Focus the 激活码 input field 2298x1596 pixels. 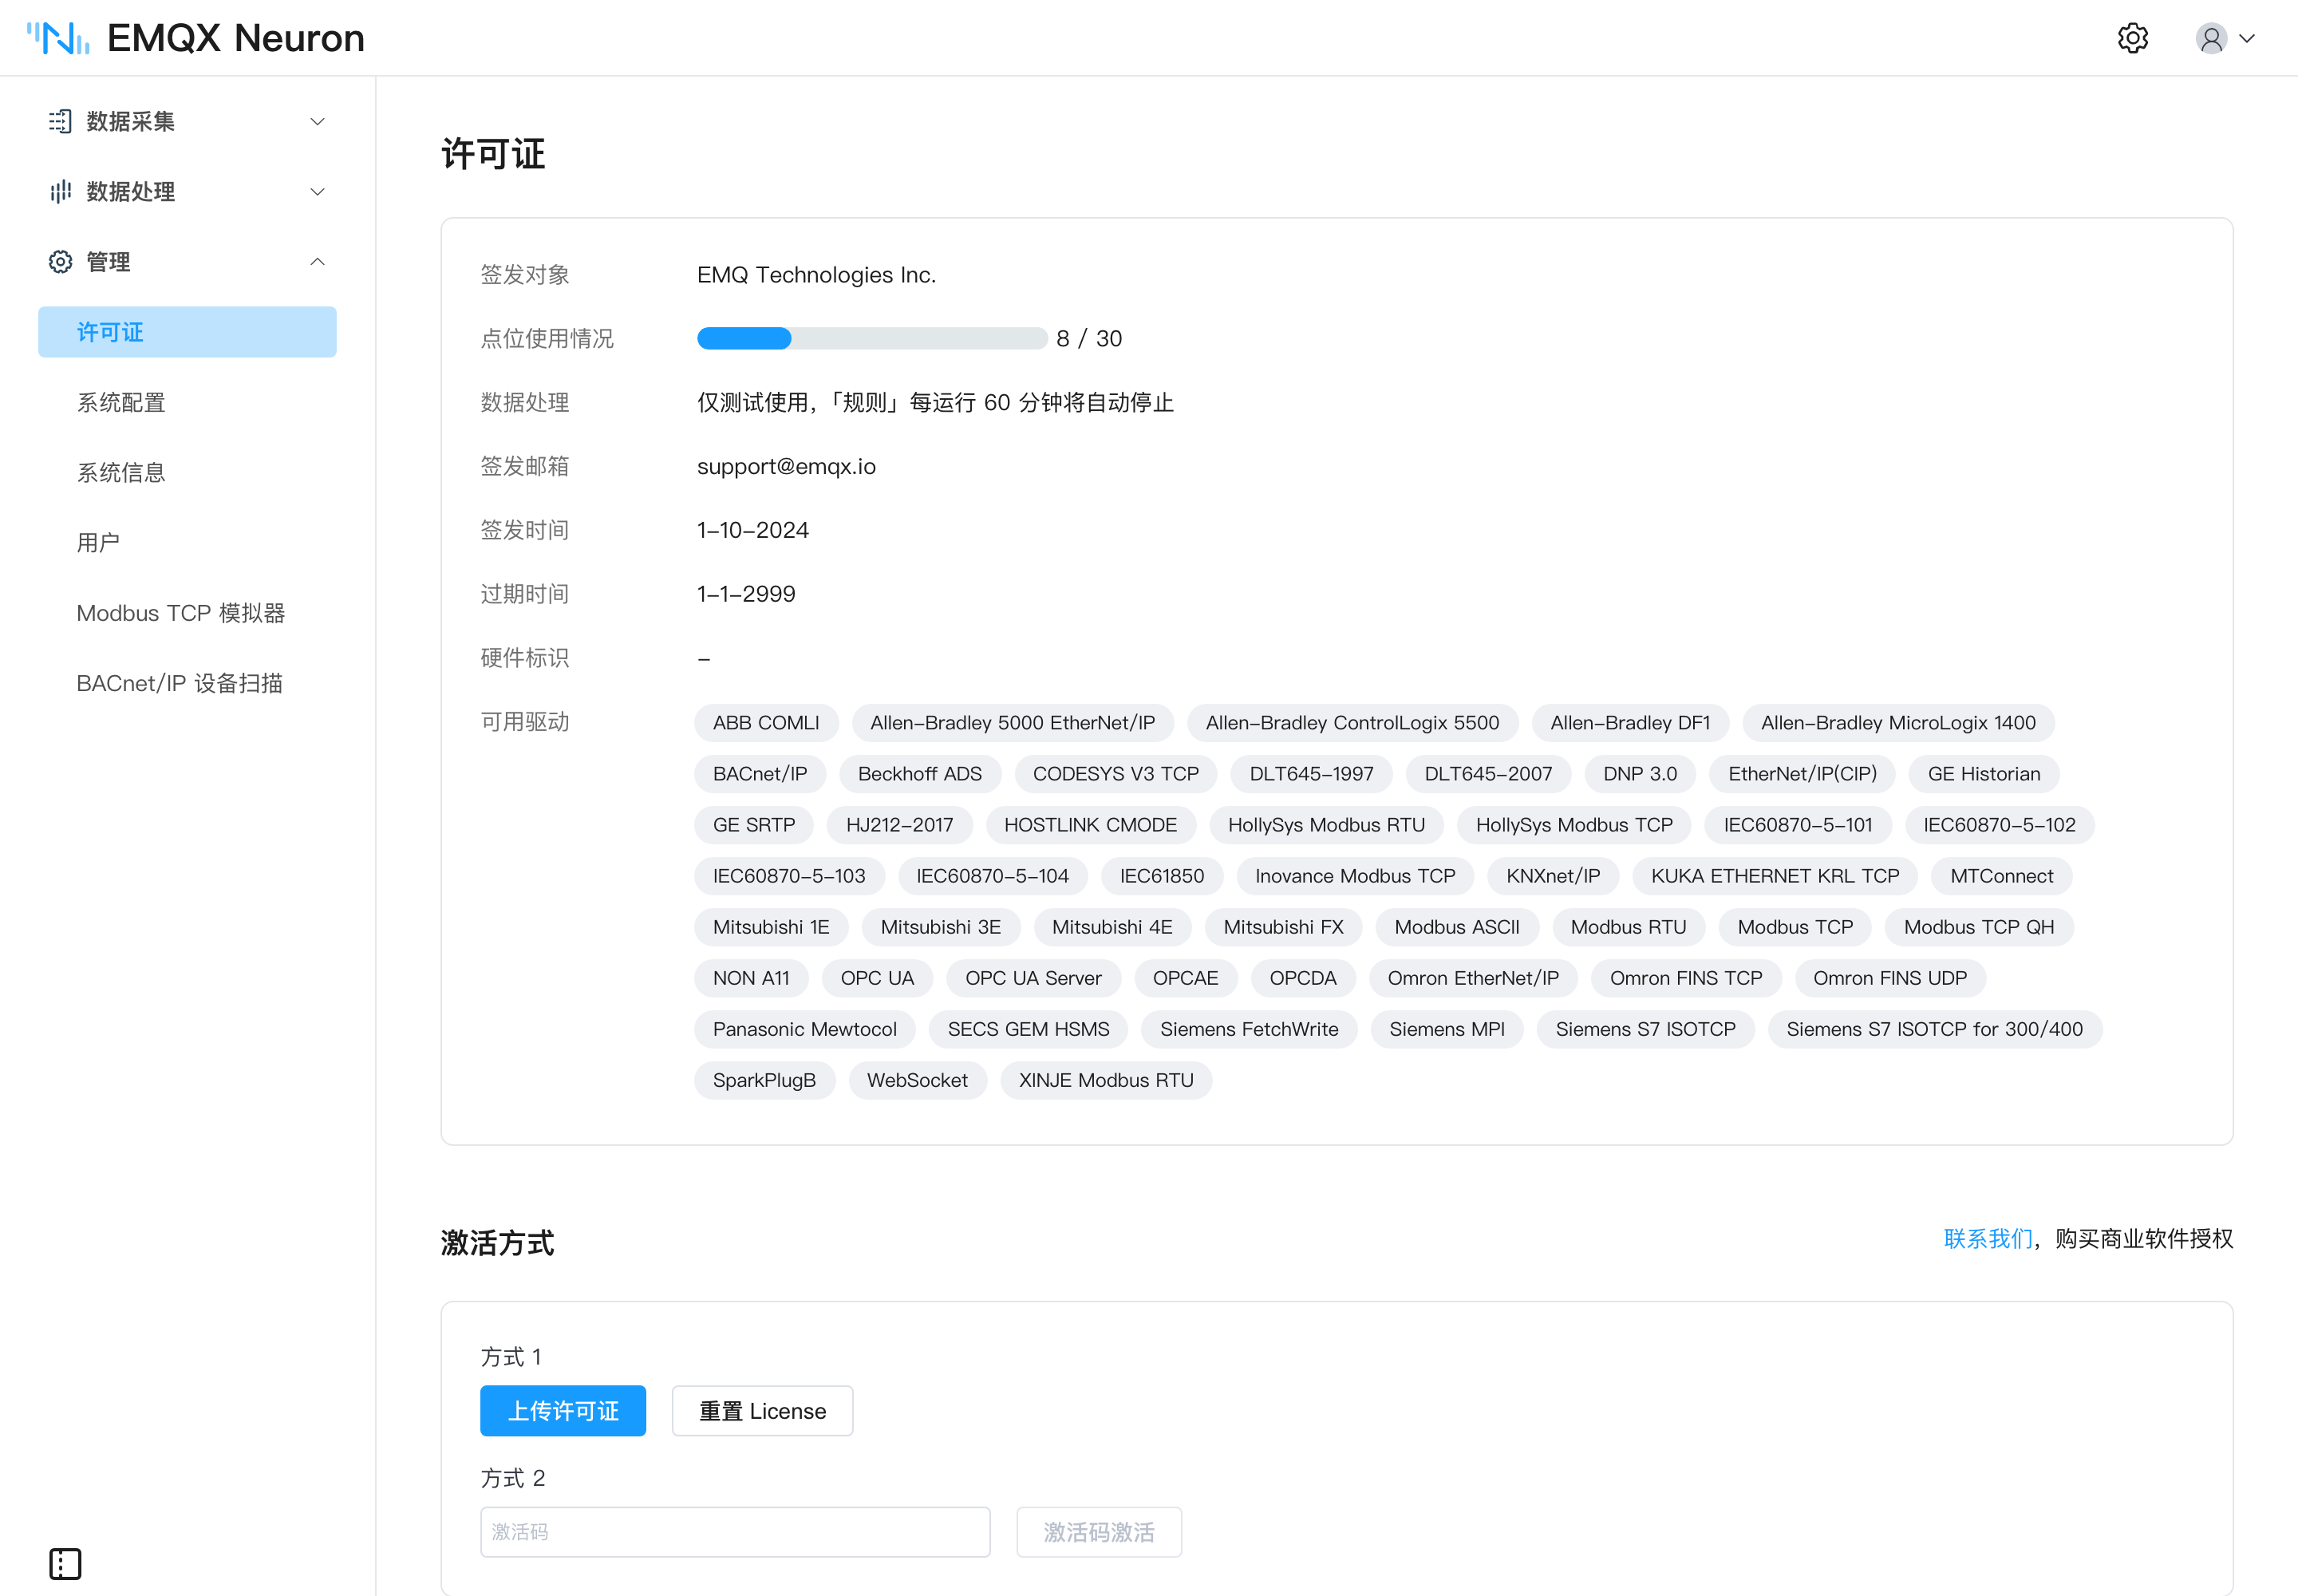[735, 1531]
